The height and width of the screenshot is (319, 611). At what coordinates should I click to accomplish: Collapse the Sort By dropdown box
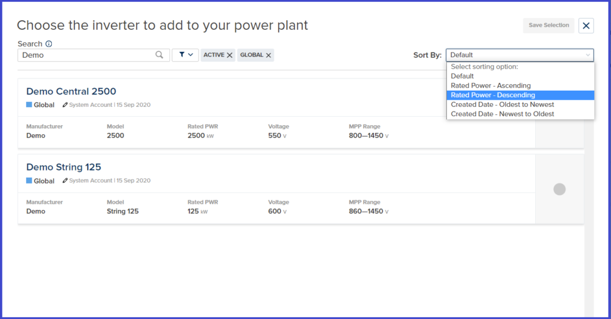click(x=520, y=55)
